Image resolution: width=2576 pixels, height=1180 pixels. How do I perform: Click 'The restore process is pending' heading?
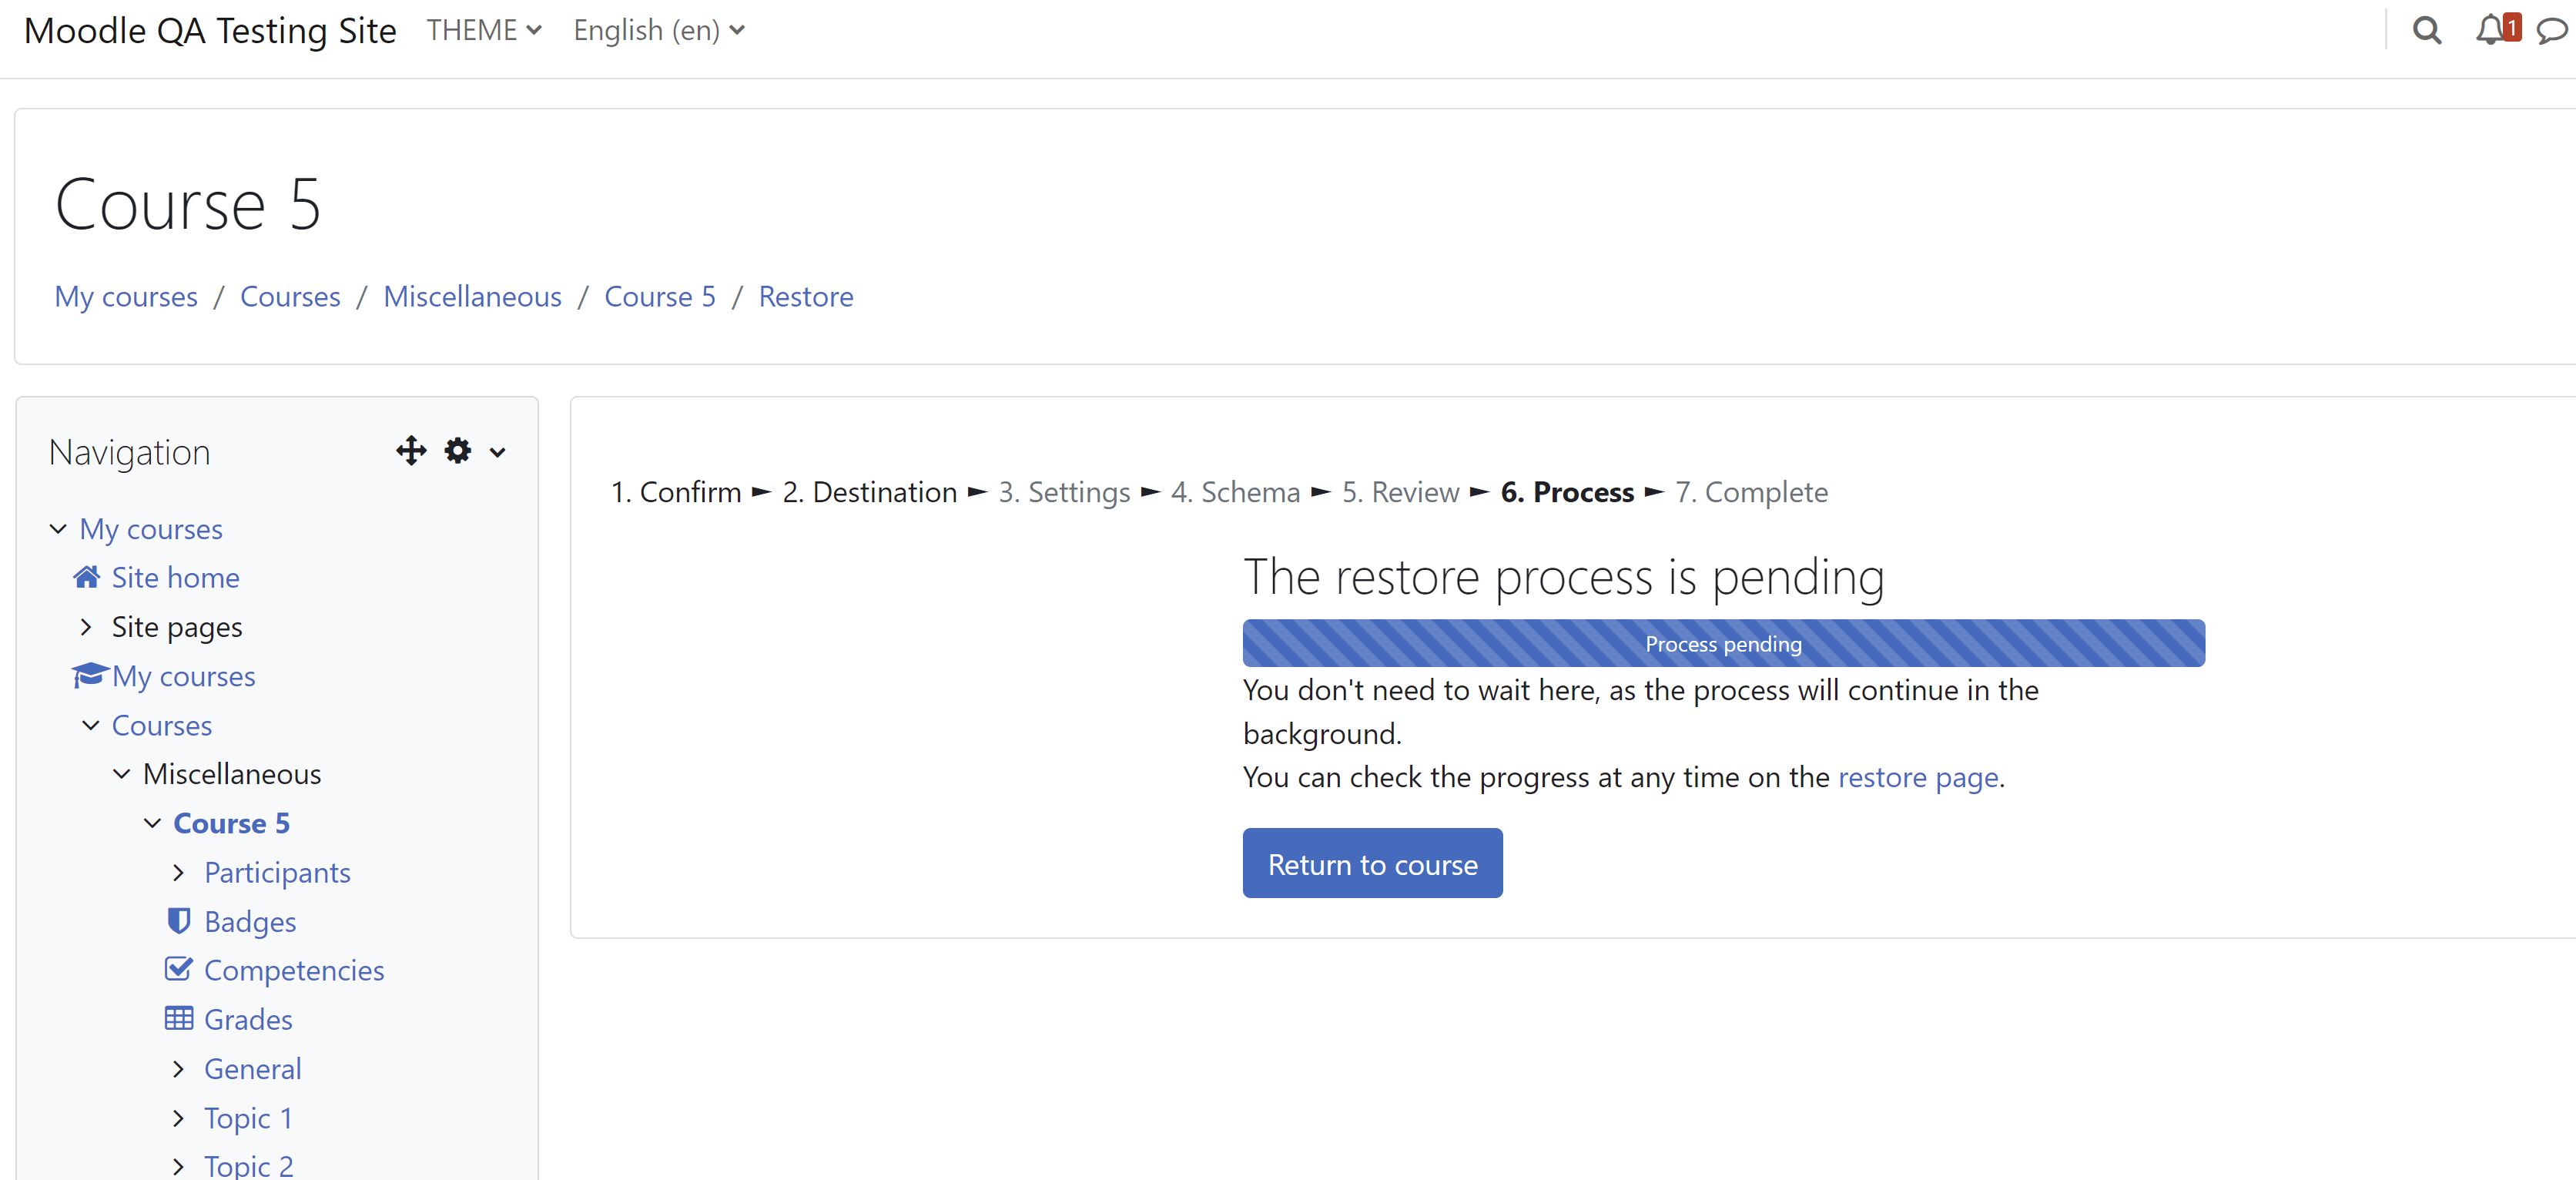click(x=1564, y=577)
